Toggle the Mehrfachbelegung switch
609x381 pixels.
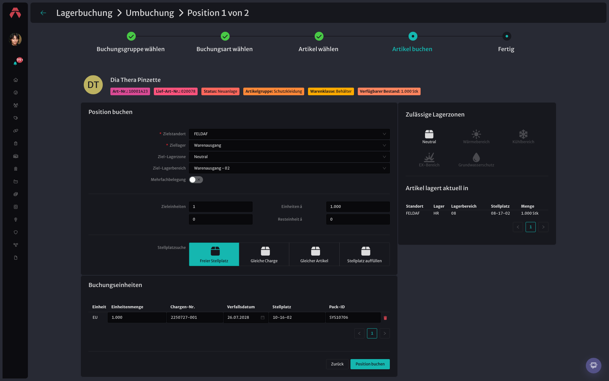click(x=196, y=180)
